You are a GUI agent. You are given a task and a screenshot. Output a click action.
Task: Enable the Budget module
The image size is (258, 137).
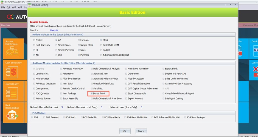pos(101,50)
